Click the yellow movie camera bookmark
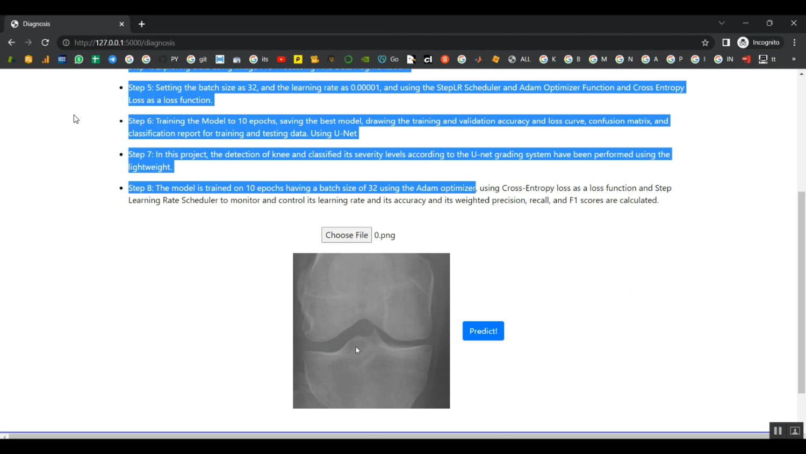Image resolution: width=806 pixels, height=454 pixels. point(315,59)
